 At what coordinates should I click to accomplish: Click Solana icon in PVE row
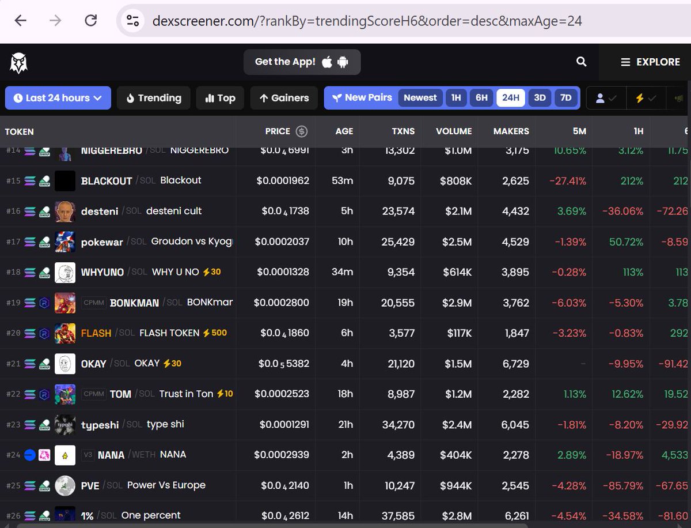coord(30,485)
